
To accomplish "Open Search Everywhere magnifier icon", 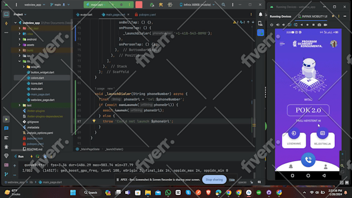I will click(x=224, y=5).
